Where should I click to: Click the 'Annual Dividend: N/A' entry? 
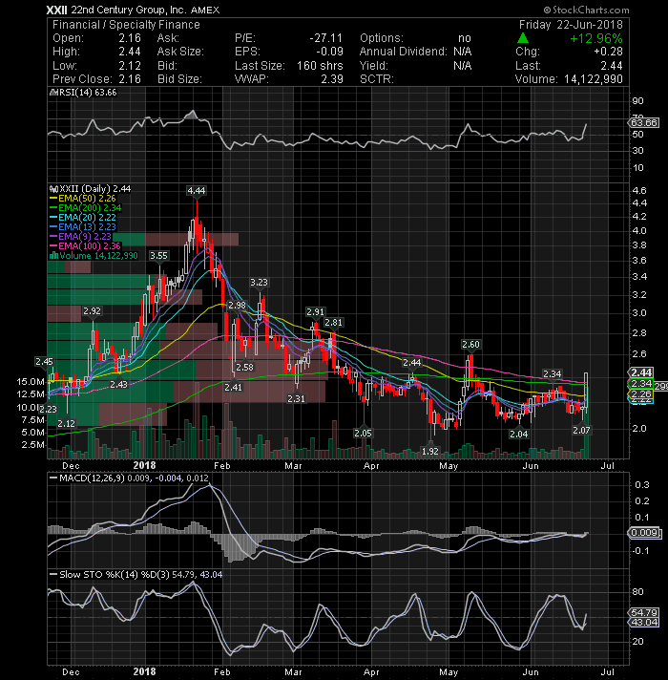(415, 52)
